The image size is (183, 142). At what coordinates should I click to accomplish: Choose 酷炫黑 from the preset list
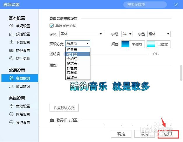(x=78, y=63)
